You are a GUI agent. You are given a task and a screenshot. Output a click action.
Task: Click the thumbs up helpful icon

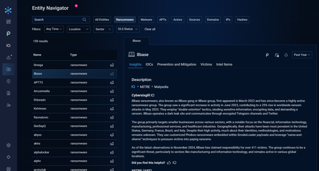pos(169,163)
